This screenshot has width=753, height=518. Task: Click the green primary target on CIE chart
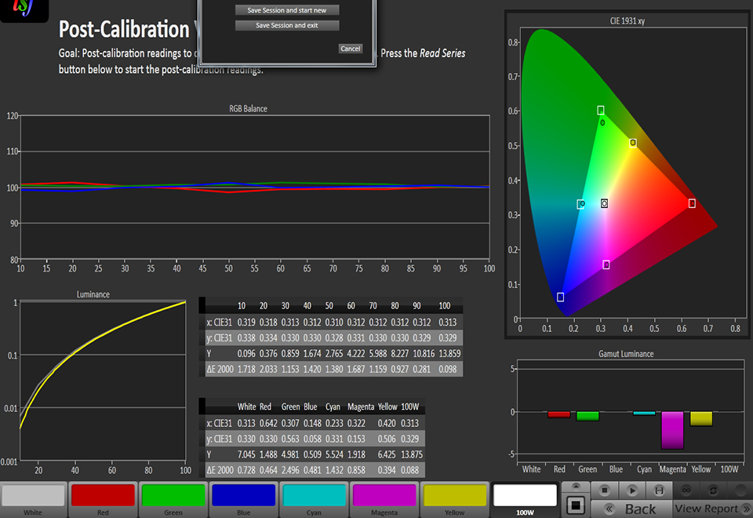[601, 111]
